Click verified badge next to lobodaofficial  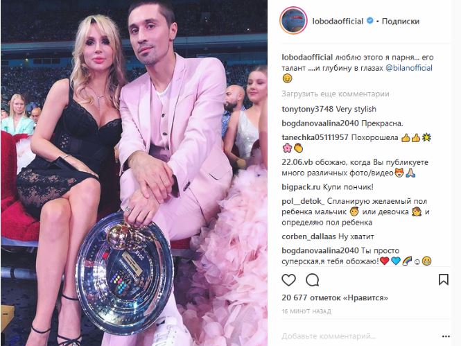point(370,21)
